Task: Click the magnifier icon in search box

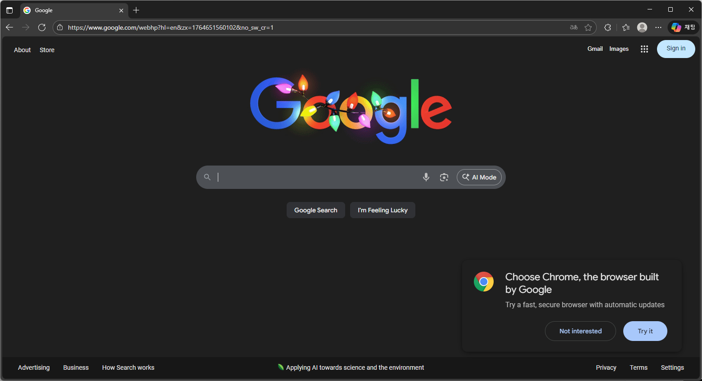Action: (x=207, y=177)
